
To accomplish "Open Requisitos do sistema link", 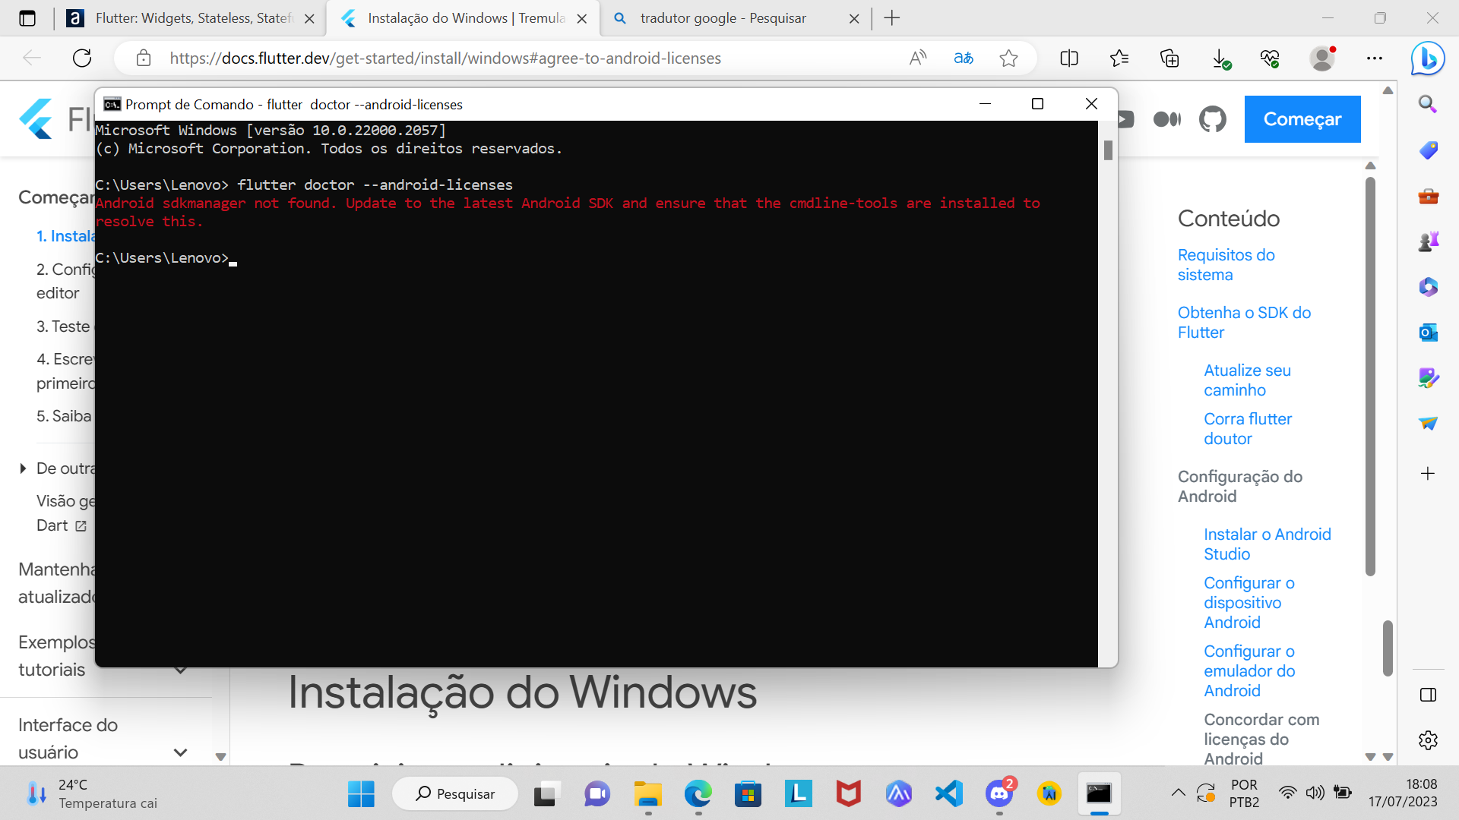I will click(x=1226, y=265).
